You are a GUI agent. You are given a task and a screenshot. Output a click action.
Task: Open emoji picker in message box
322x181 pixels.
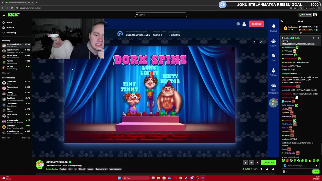click(316, 166)
